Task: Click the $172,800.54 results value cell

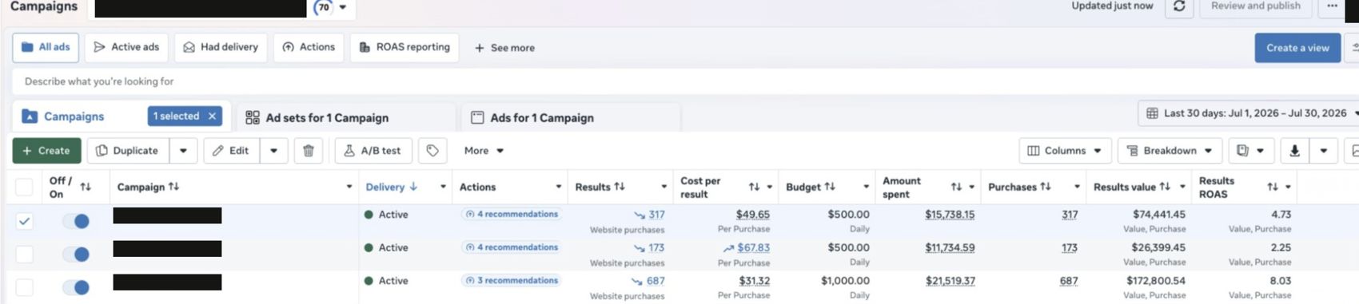Action: [1155, 281]
